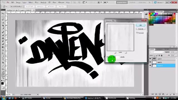Screen dimensions: 178x100
Task: Select the Move tool in the toolbox
Action: point(3,14)
